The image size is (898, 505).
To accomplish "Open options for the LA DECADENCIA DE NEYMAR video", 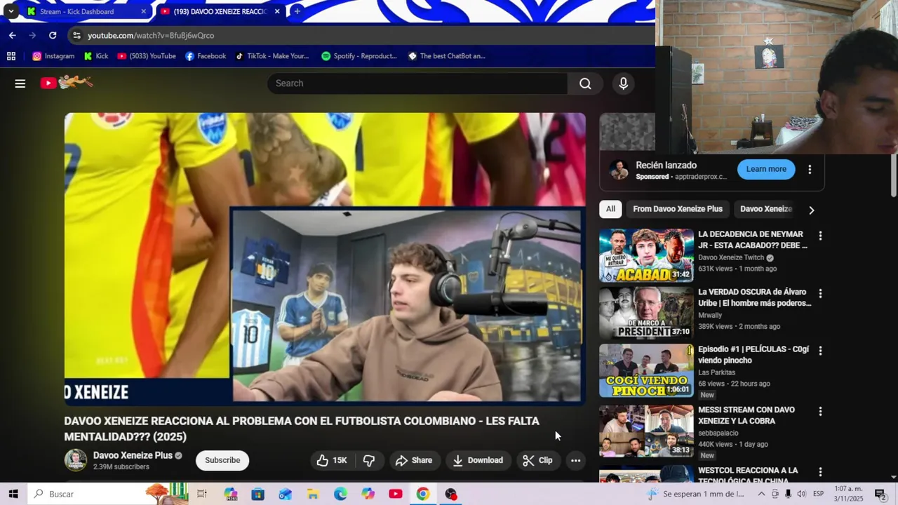I will click(x=820, y=236).
